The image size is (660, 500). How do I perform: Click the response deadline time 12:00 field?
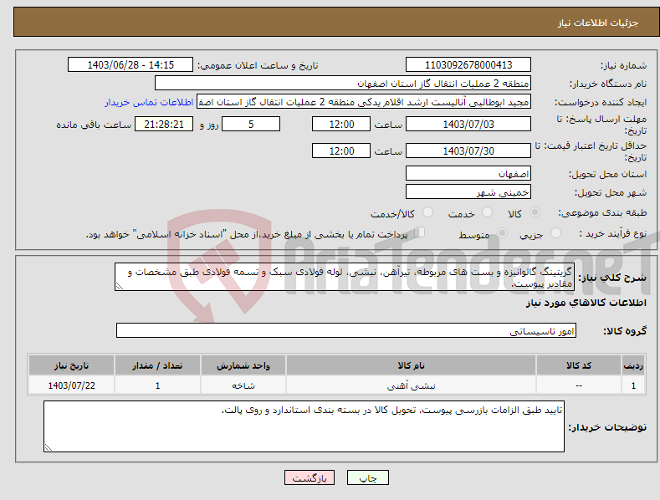pos(341,124)
